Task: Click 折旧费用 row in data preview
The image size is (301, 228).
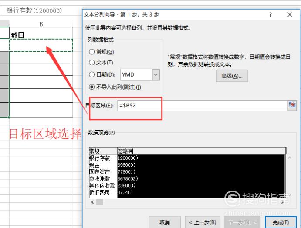Action: tap(99, 192)
